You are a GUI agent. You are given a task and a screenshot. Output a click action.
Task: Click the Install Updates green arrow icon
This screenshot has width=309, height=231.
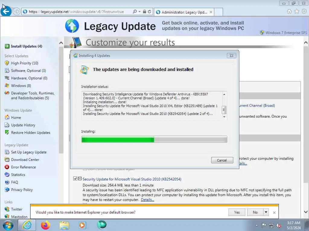(x=7, y=46)
